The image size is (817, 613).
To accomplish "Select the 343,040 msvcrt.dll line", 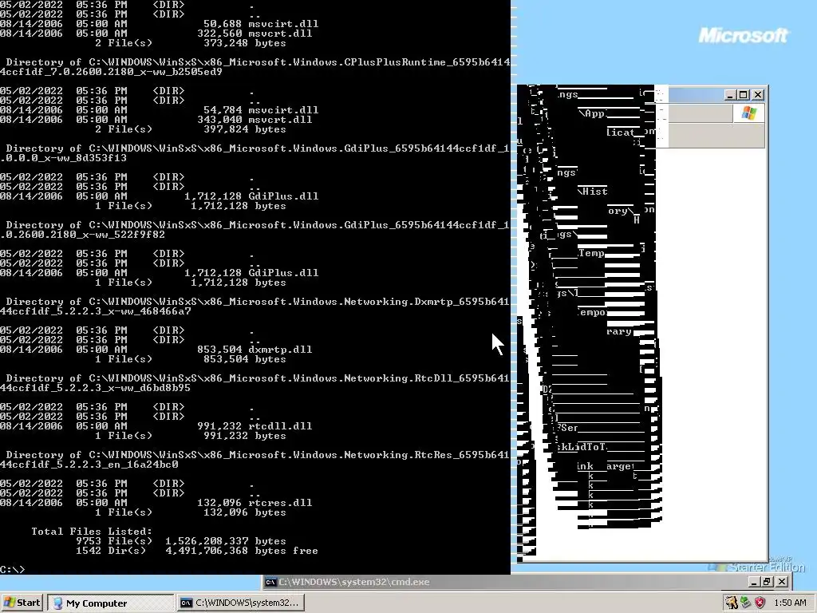I will tap(156, 120).
